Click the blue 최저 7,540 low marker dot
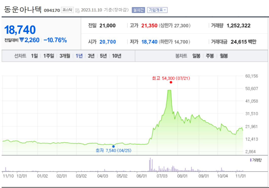Image resolution: width=269 pixels, height=188 pixels. (113, 146)
